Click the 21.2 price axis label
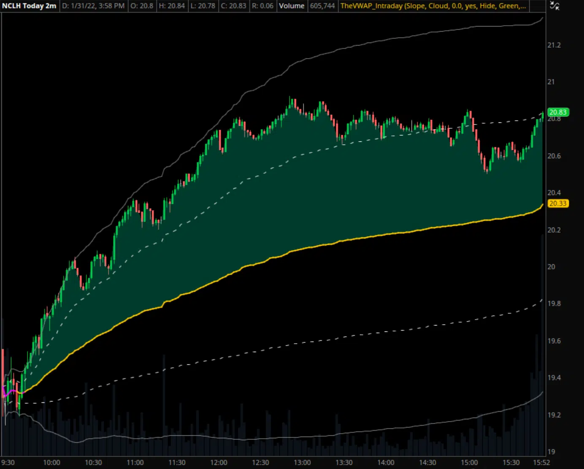The height and width of the screenshot is (469, 584). pos(554,45)
